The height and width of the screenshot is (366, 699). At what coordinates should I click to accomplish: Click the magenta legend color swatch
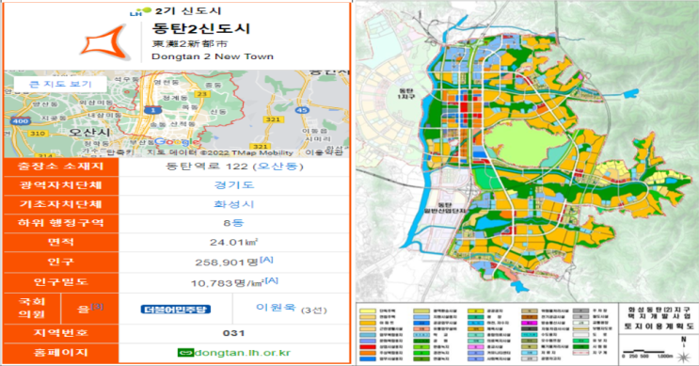[x=529, y=323]
